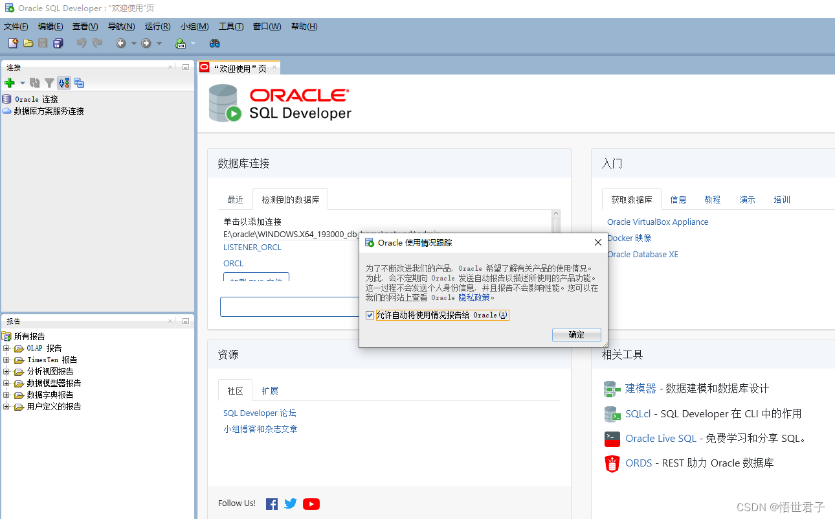
Task: Click the Save disk toolbar icon
Action: [43, 43]
